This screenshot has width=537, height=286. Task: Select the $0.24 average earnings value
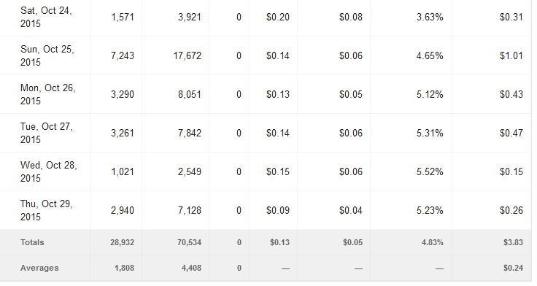point(513,268)
